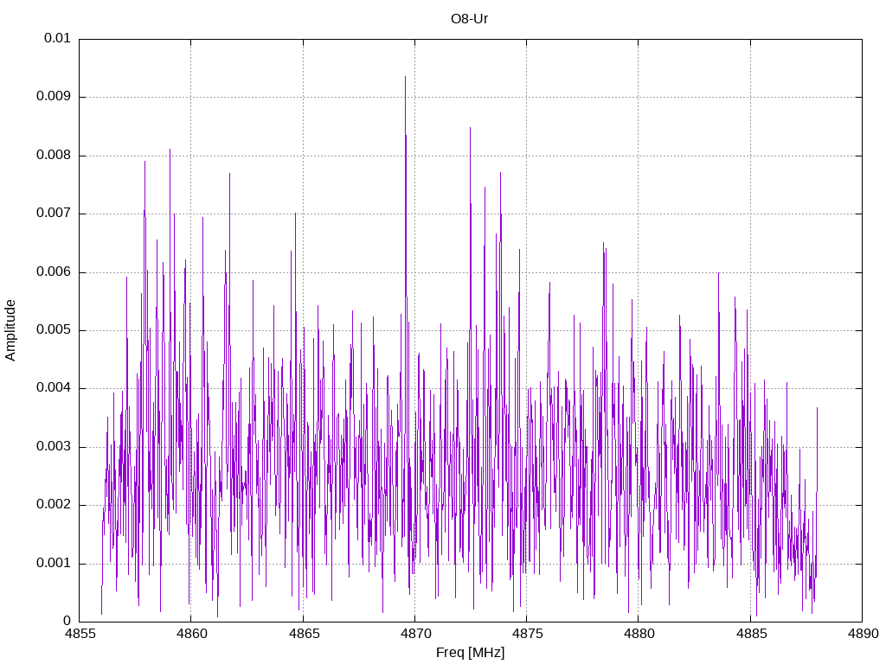
Task: Click x-axis tick label 4870
Action: 414,634
